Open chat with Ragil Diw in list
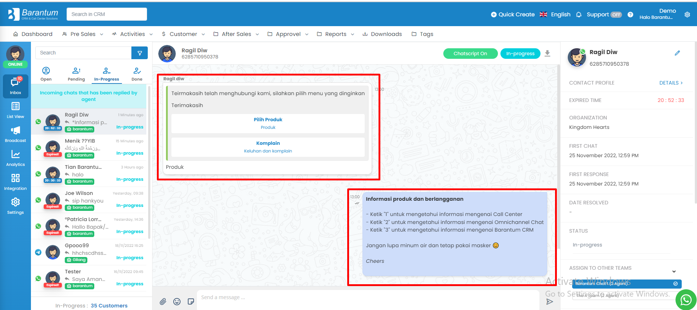This screenshot has width=697, height=310. tap(89, 122)
